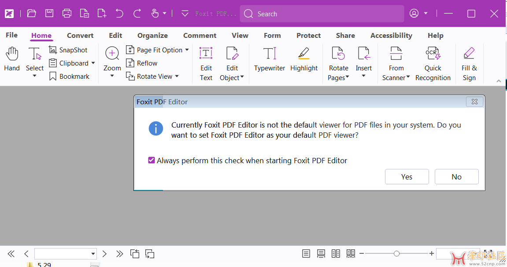Click the Search box
Screen dimensions: 507x267
[x=322, y=14]
